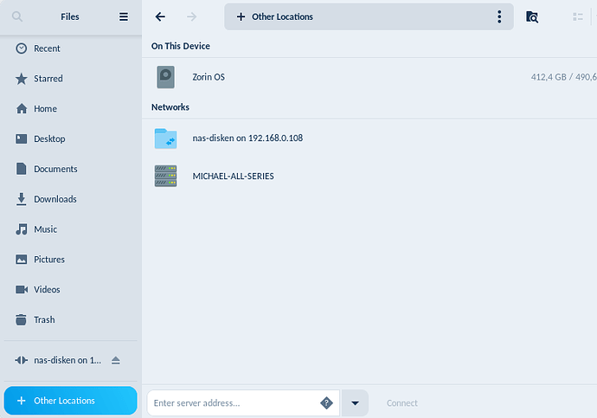Open the three-dot path bar menu
This screenshot has height=418, width=597.
tap(499, 16)
